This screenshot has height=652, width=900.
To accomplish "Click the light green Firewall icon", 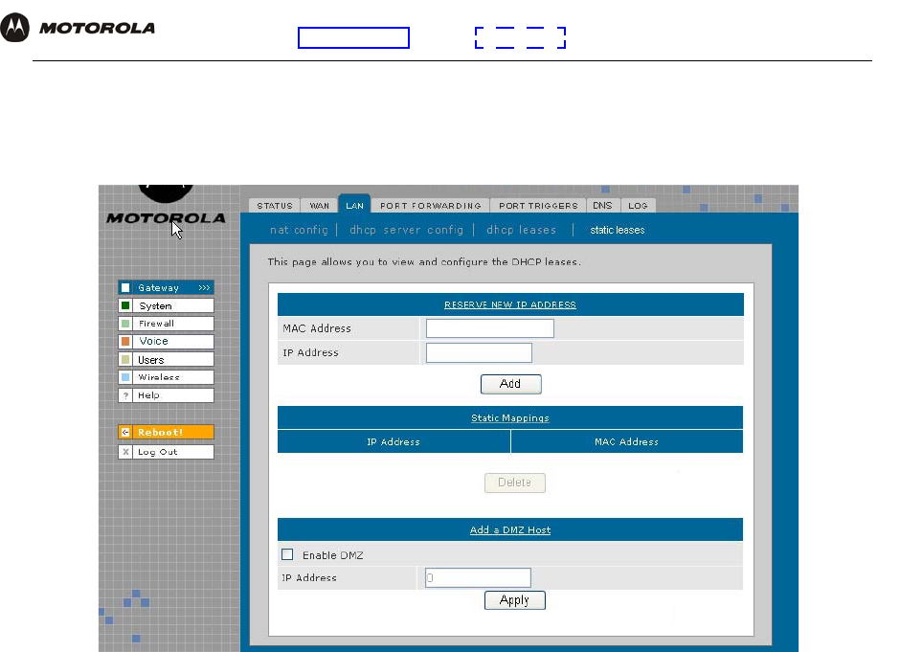I will tap(125, 324).
